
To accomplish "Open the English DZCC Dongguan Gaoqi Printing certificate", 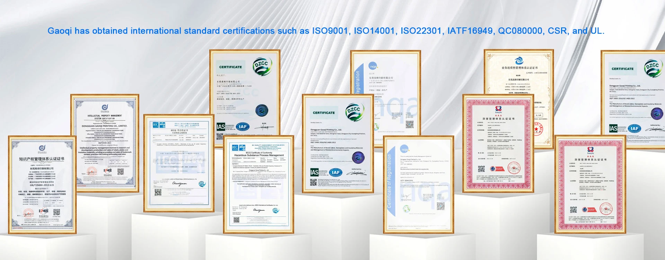I will 338,144.
